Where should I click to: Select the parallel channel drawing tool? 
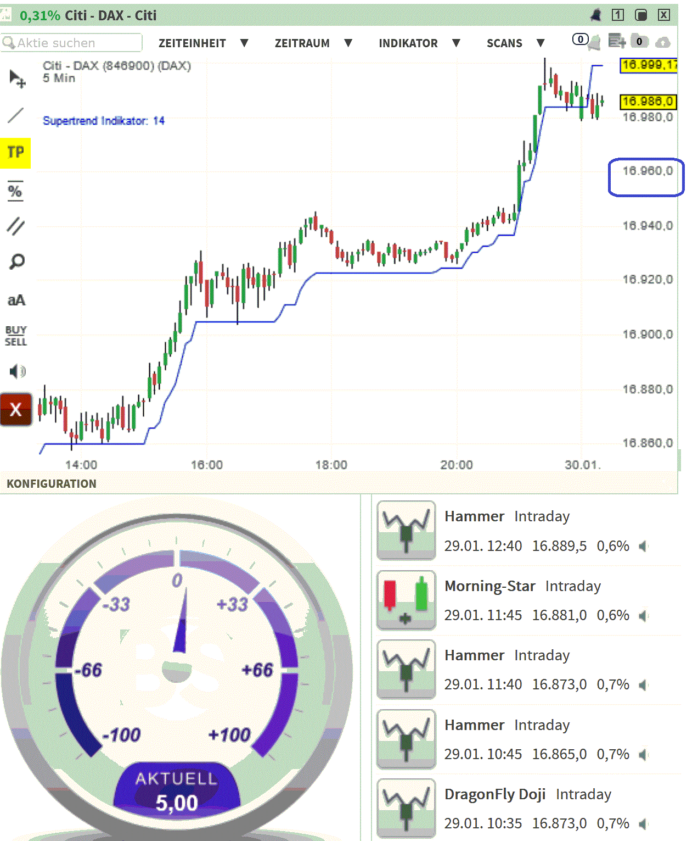click(15, 225)
